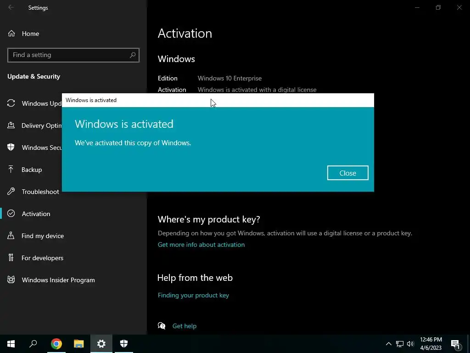Click the Get help chat bubble icon
The height and width of the screenshot is (353, 470).
coord(162,326)
